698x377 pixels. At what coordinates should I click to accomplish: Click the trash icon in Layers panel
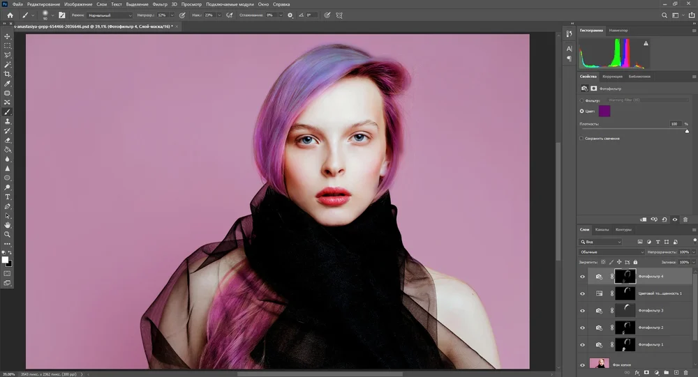coord(685,372)
